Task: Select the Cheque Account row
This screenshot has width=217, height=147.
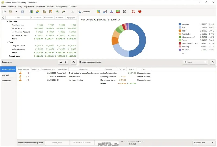Action: click(39, 46)
